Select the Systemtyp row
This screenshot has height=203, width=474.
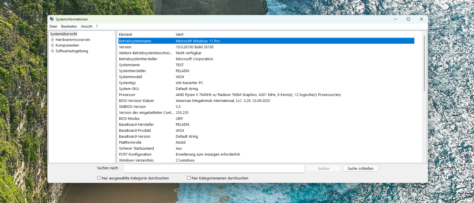266,83
